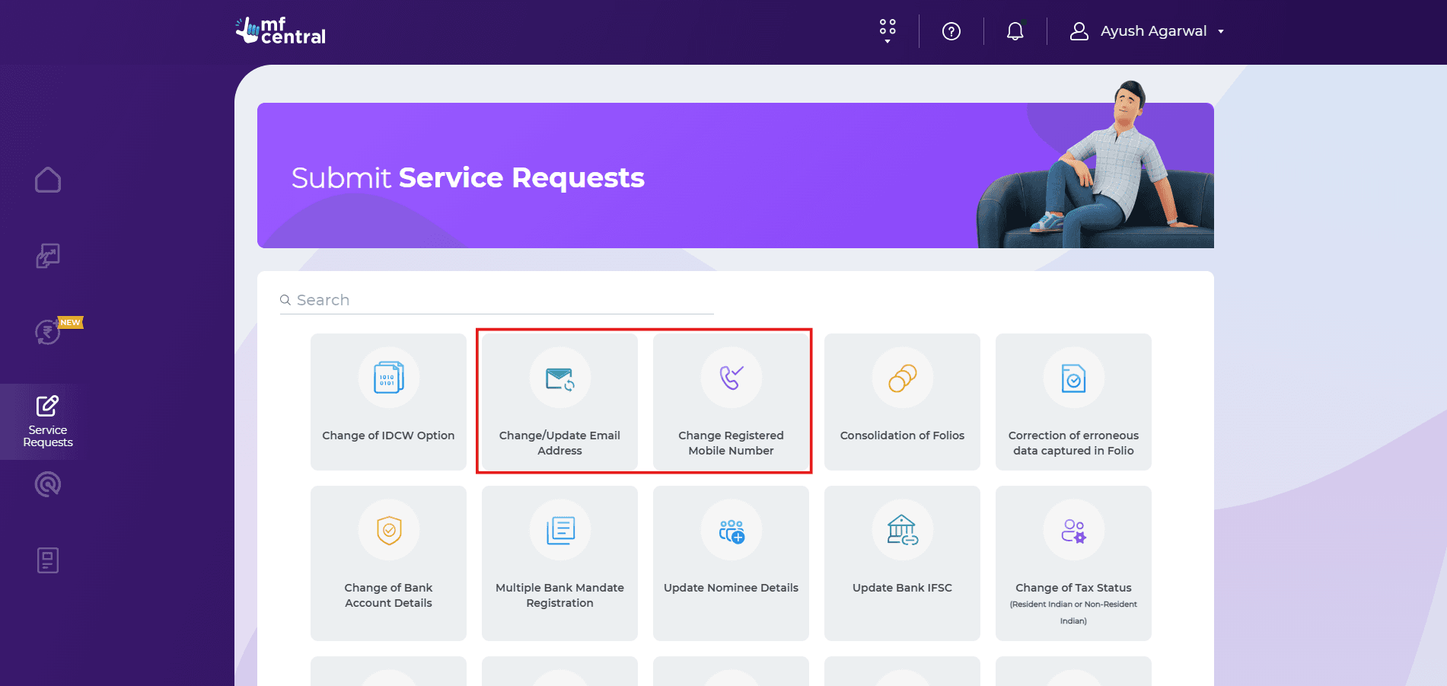
Task: Click the Change of IDCW Option icon
Action: coord(389,378)
